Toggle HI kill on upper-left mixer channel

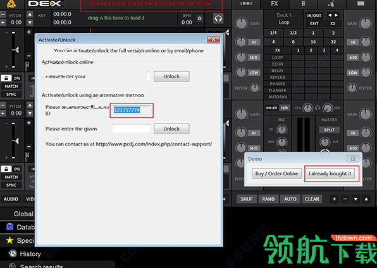click(x=254, y=42)
